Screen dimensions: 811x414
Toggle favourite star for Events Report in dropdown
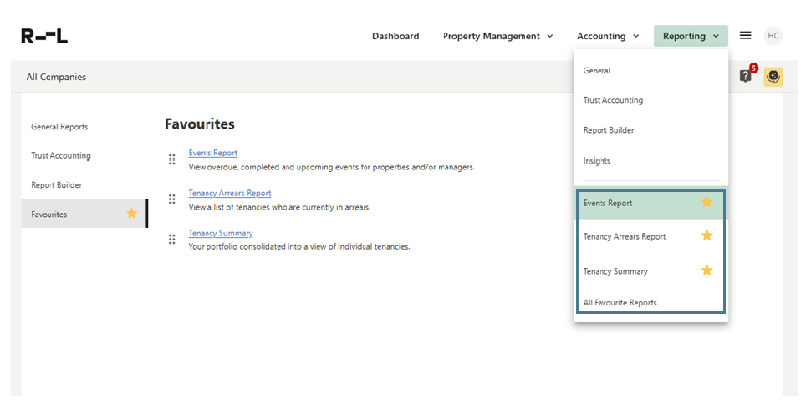[x=706, y=202]
